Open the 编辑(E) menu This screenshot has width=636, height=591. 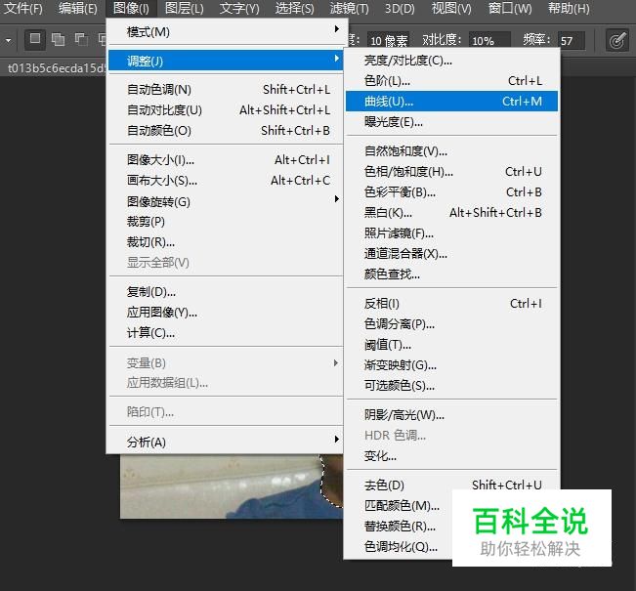tap(77, 8)
